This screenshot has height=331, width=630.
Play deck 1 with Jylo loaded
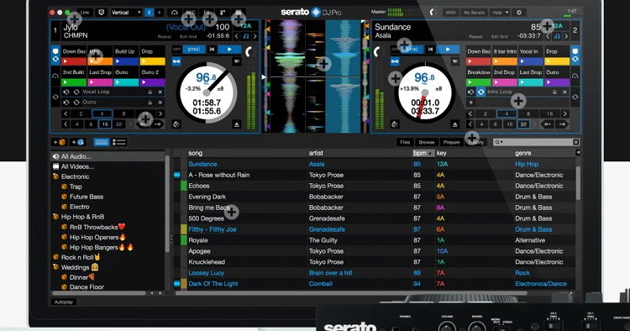[x=229, y=50]
